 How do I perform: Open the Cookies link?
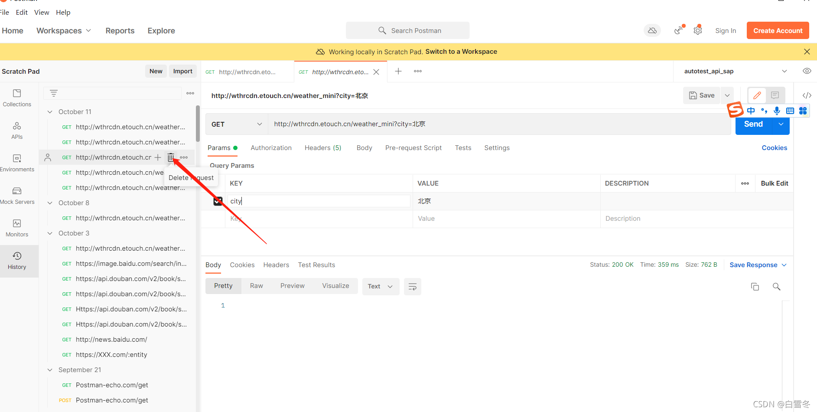click(775, 148)
